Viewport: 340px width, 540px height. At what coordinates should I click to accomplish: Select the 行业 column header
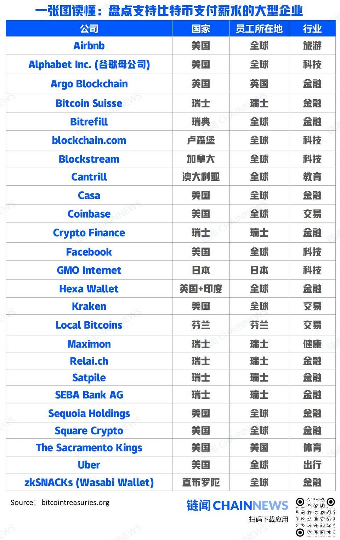pos(312,29)
